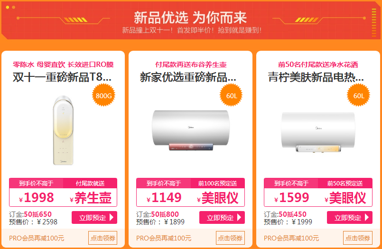Open the 青柠美肤 water heater image
The height and width of the screenshot is (249, 382).
pyautogui.click(x=318, y=132)
